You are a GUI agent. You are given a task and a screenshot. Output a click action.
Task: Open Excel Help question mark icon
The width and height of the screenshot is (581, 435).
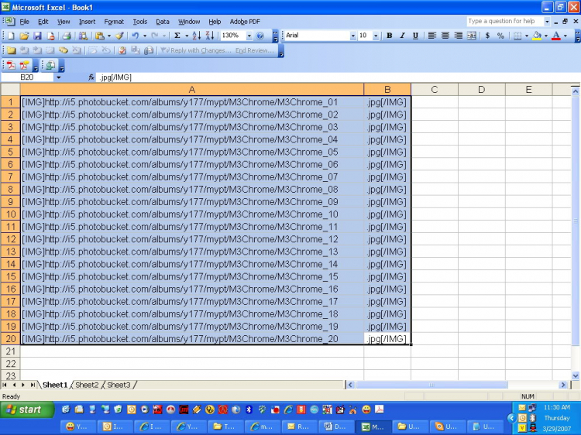tap(260, 36)
